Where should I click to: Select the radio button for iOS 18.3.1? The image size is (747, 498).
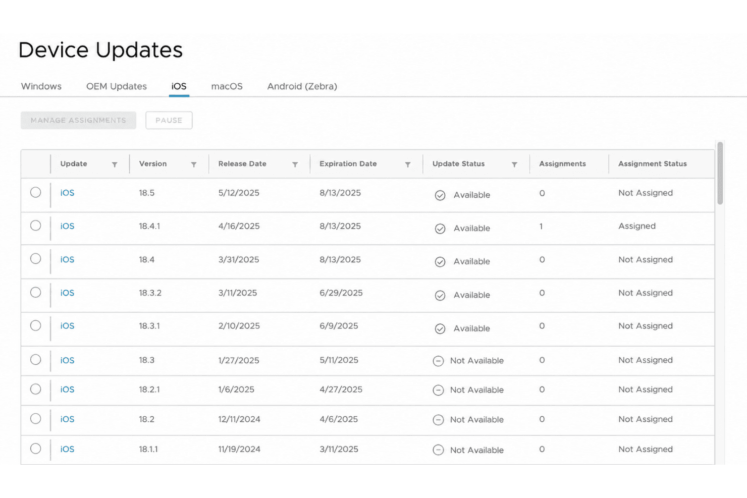click(35, 325)
